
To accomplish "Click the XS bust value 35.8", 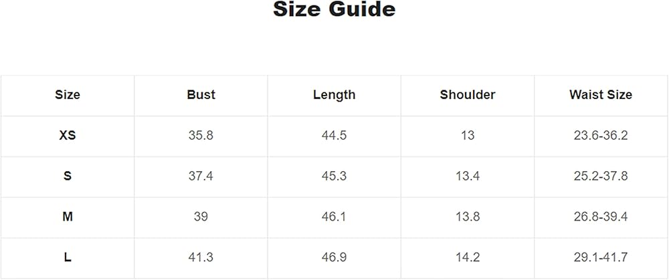I will 201,136.
